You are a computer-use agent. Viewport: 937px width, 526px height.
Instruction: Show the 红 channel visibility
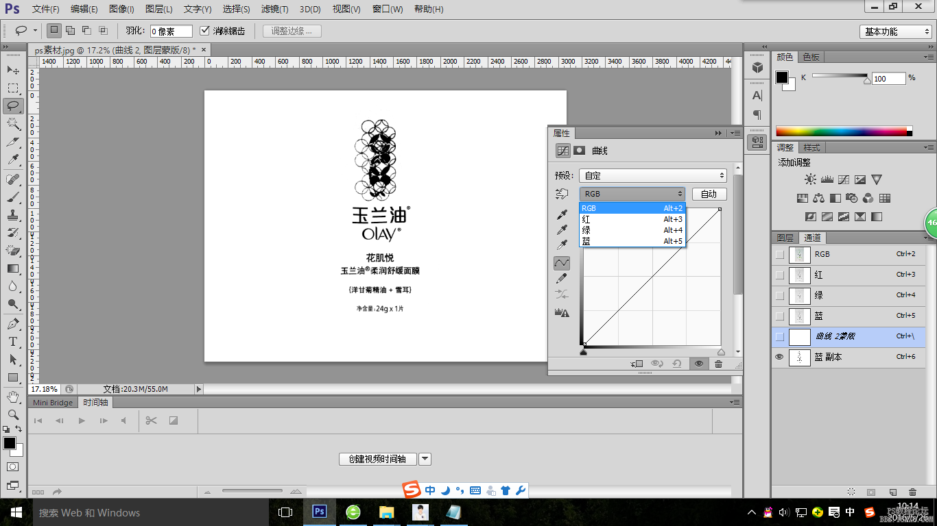coord(779,275)
